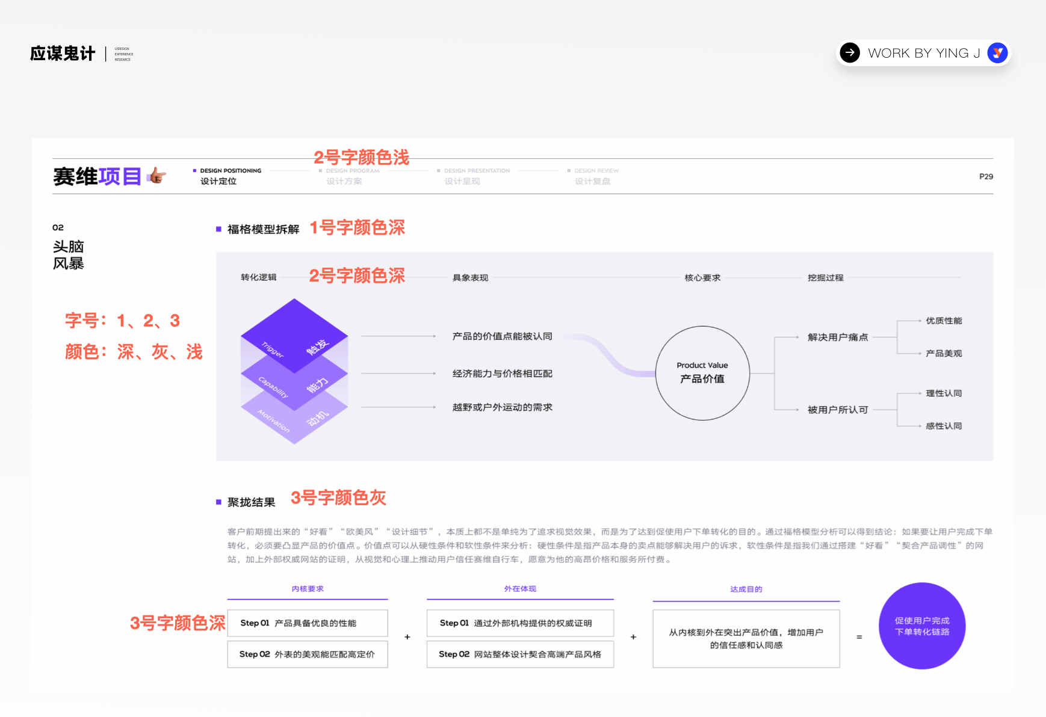Click the 应谋鬼计 logo

tap(62, 53)
